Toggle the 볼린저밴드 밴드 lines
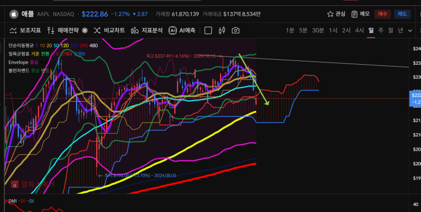Viewport: 421px width, 212px height. coord(45,71)
